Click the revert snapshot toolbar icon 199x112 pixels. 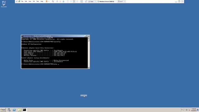[x=60, y=1]
